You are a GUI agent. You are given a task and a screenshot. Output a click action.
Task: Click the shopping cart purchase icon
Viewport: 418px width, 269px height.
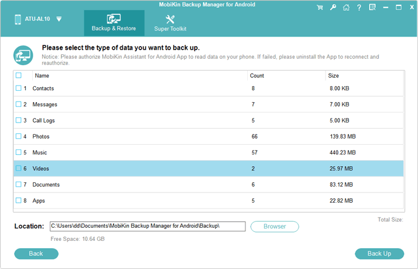[x=321, y=8]
